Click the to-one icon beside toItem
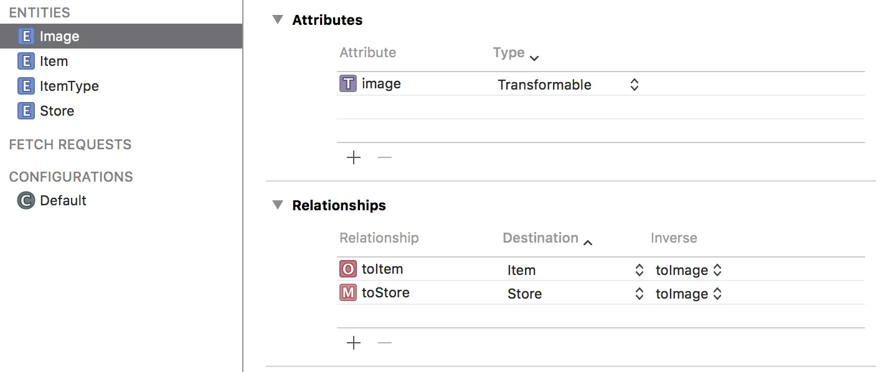This screenshot has width=883, height=372. [348, 269]
